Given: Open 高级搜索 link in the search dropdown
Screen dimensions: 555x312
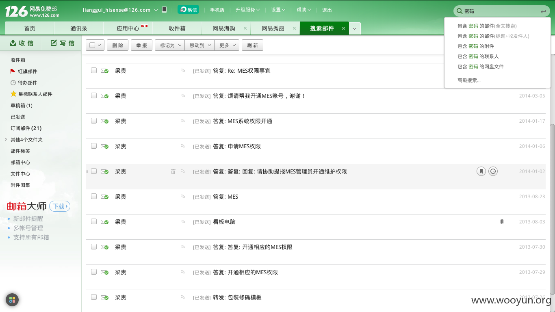Looking at the screenshot, I should pos(469,80).
